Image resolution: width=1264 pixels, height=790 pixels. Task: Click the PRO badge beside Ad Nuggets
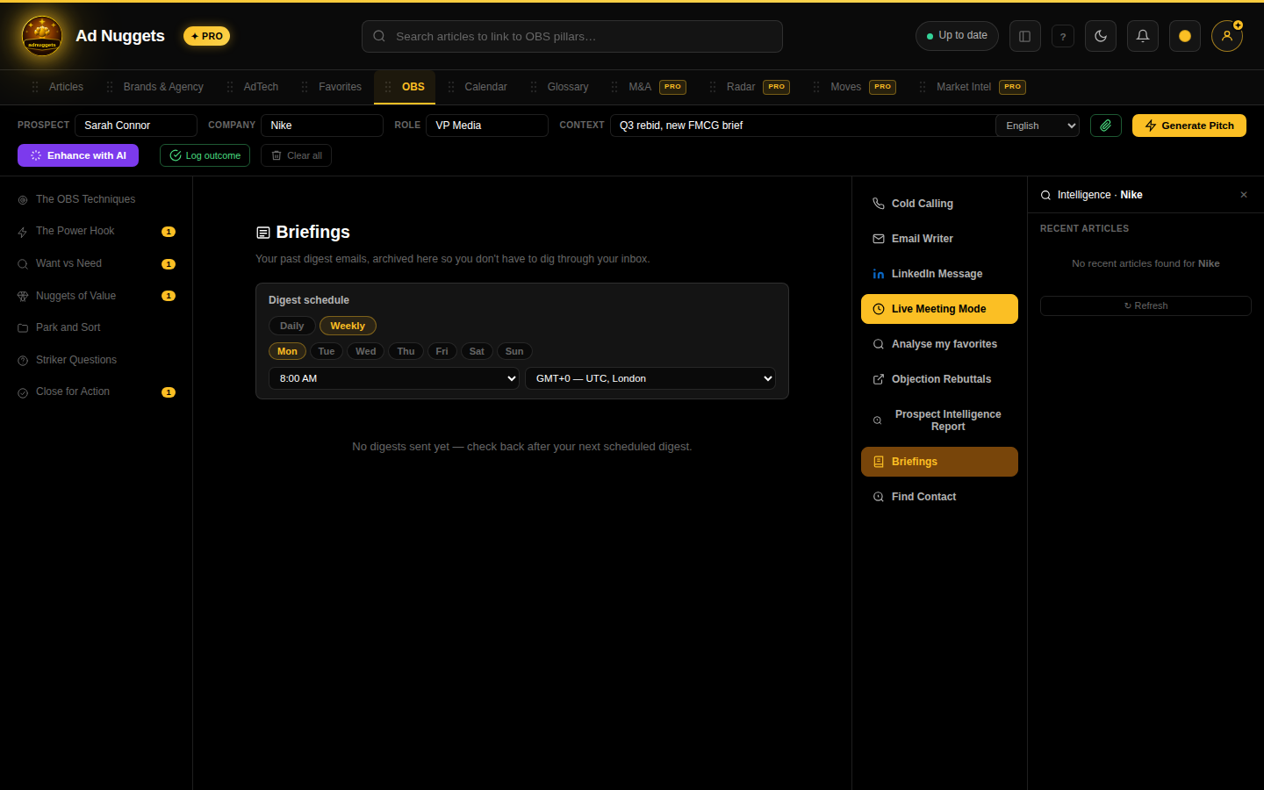tap(207, 36)
